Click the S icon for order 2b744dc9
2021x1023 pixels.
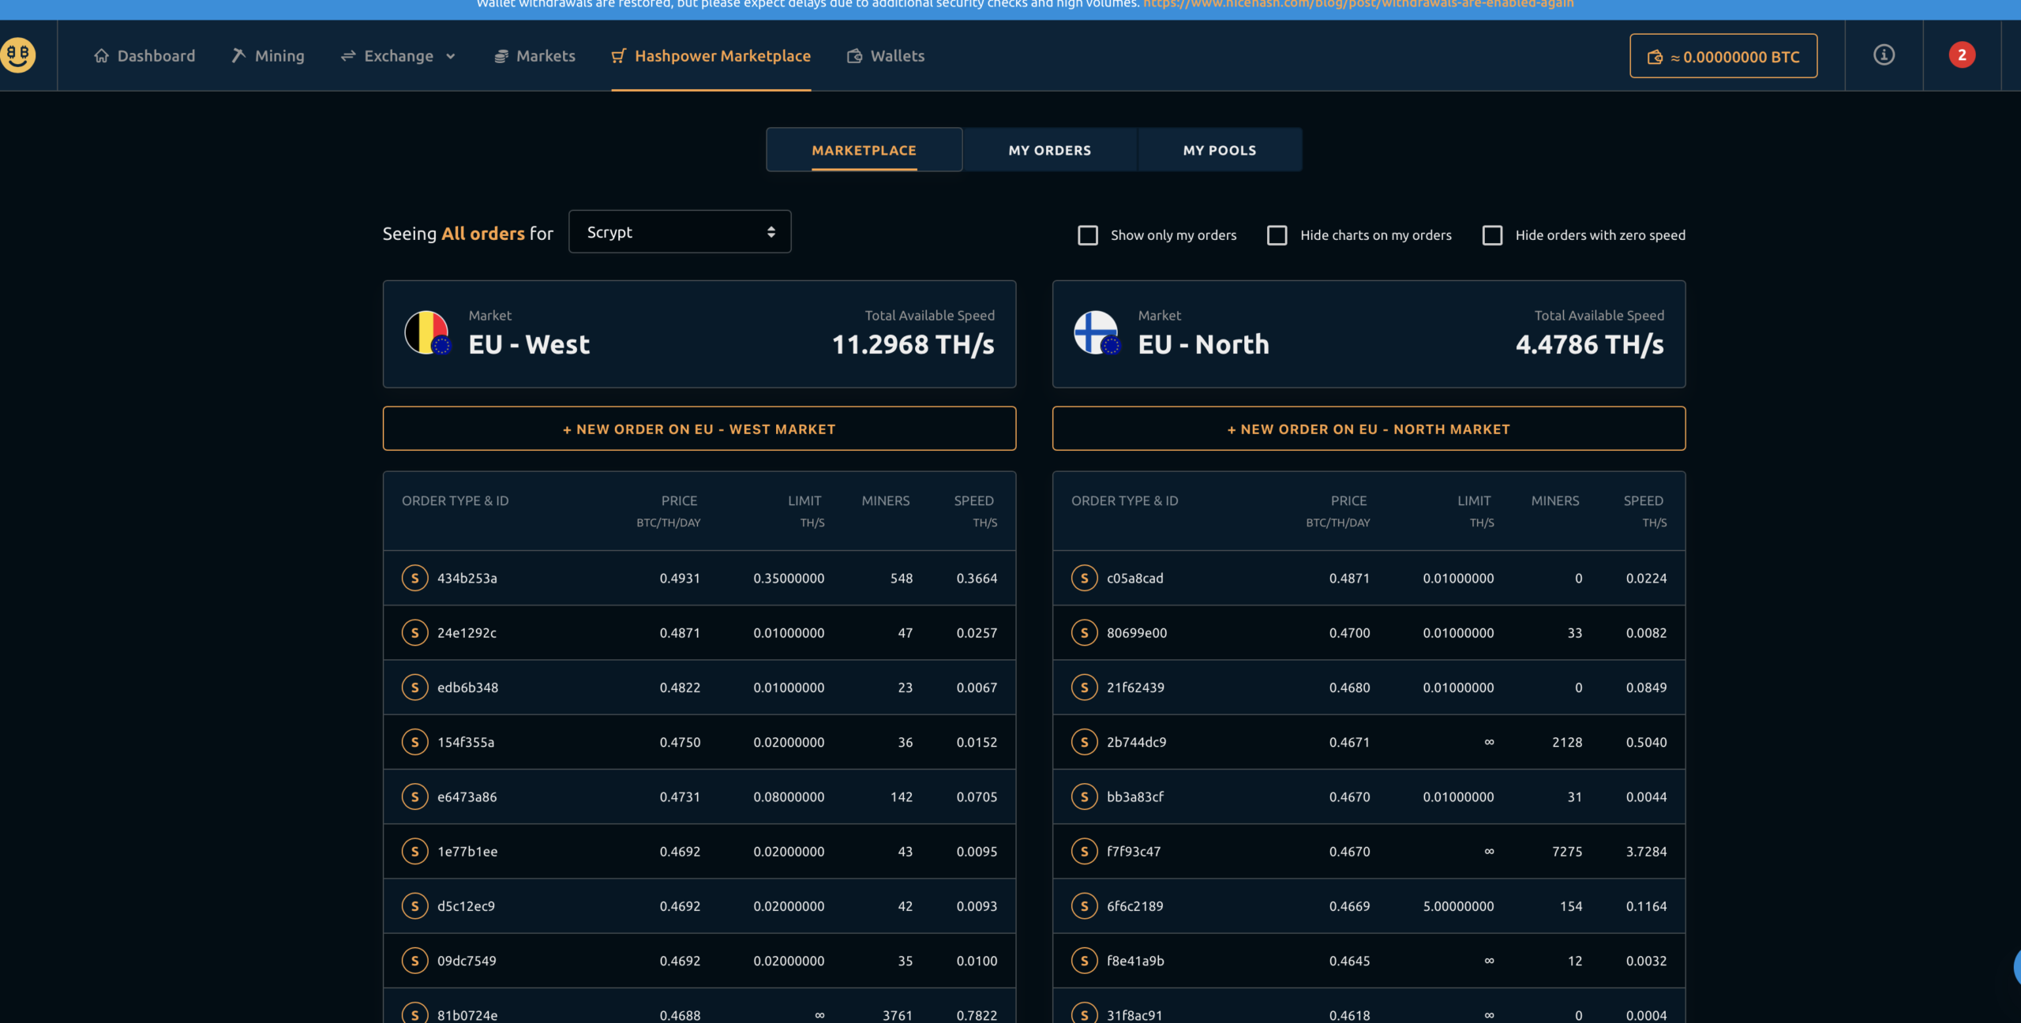point(1084,742)
